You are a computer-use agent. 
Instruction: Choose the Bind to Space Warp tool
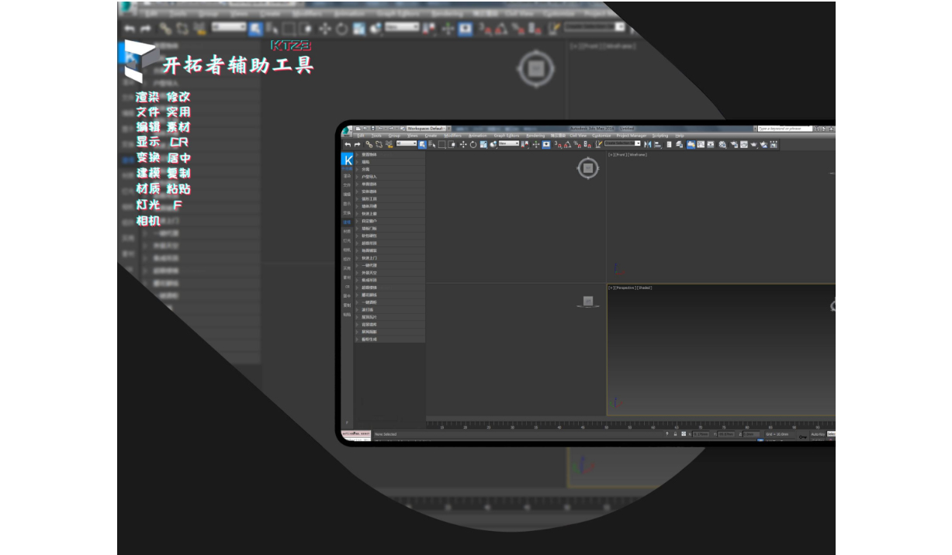tap(389, 144)
